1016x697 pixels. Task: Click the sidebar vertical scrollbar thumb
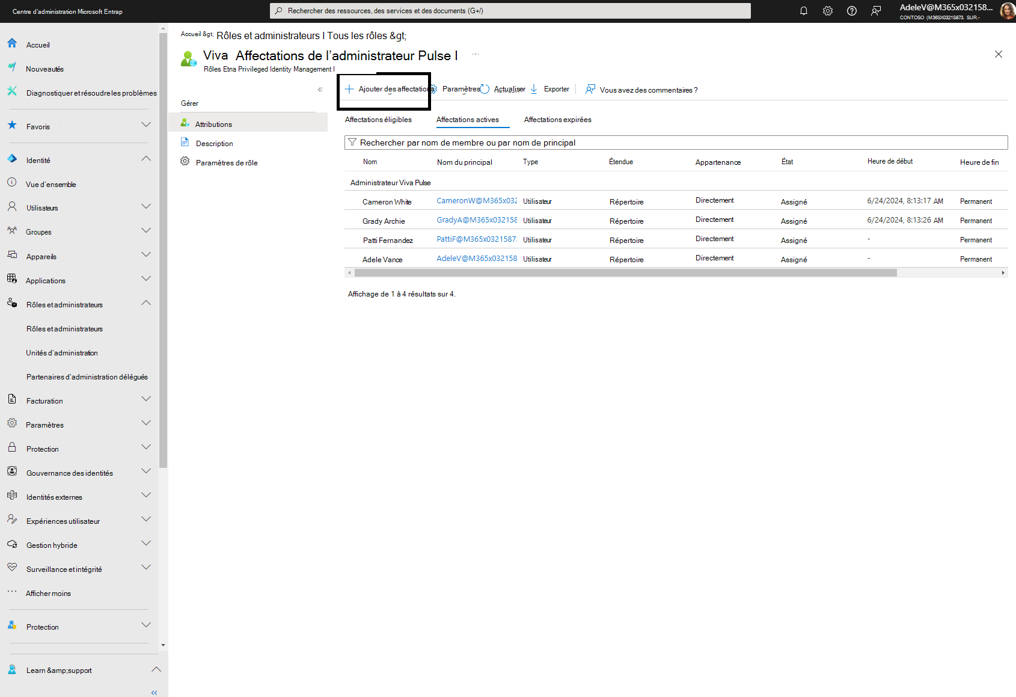pos(163,250)
